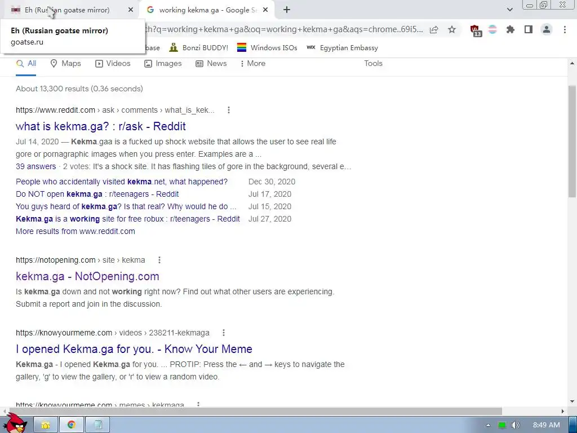Click the pink and blue striped extension icon

coord(492,29)
